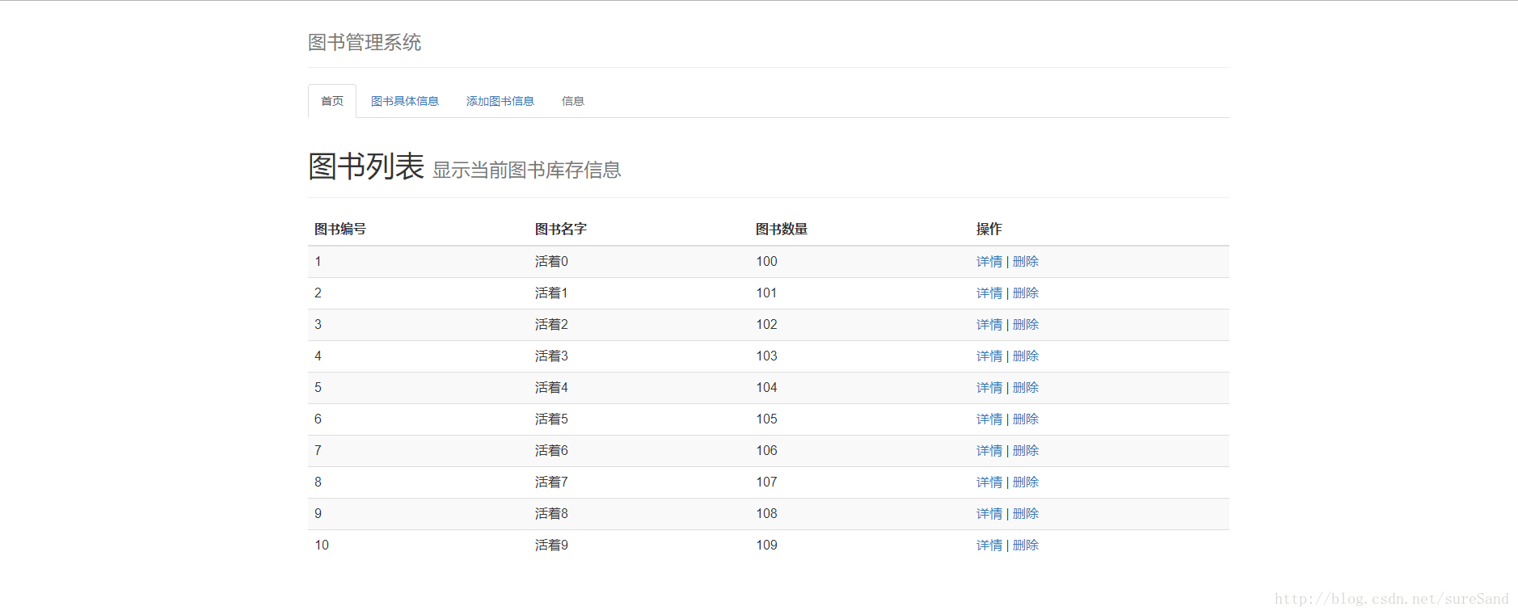Switch to the 图书具体信息 tab
Image resolution: width=1518 pixels, height=615 pixels.
click(x=405, y=101)
